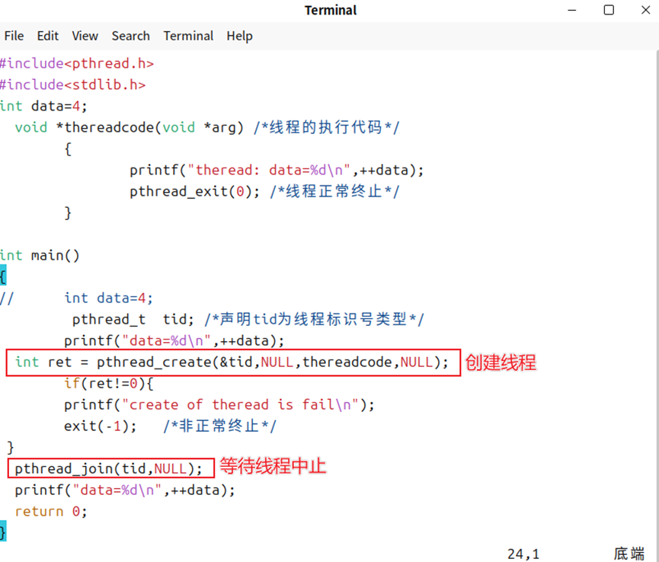Open the File menu
The width and height of the screenshot is (659, 562).
pyautogui.click(x=14, y=36)
